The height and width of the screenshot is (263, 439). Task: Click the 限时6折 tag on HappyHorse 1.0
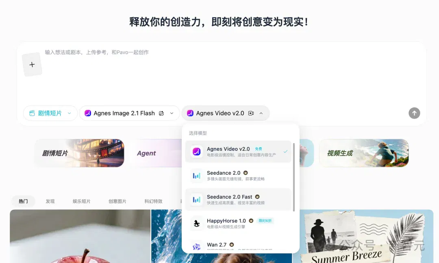point(265,221)
